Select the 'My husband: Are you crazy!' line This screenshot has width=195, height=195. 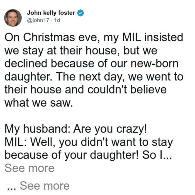(x=76, y=129)
